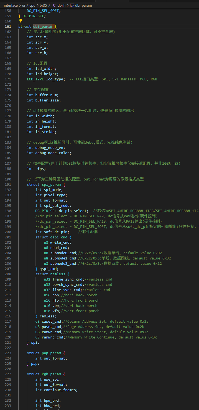Viewport: 199px width, 410px height.
Task: Select the highlighted 'dbi_param' struct name on line 161
Action: pos(43,27)
